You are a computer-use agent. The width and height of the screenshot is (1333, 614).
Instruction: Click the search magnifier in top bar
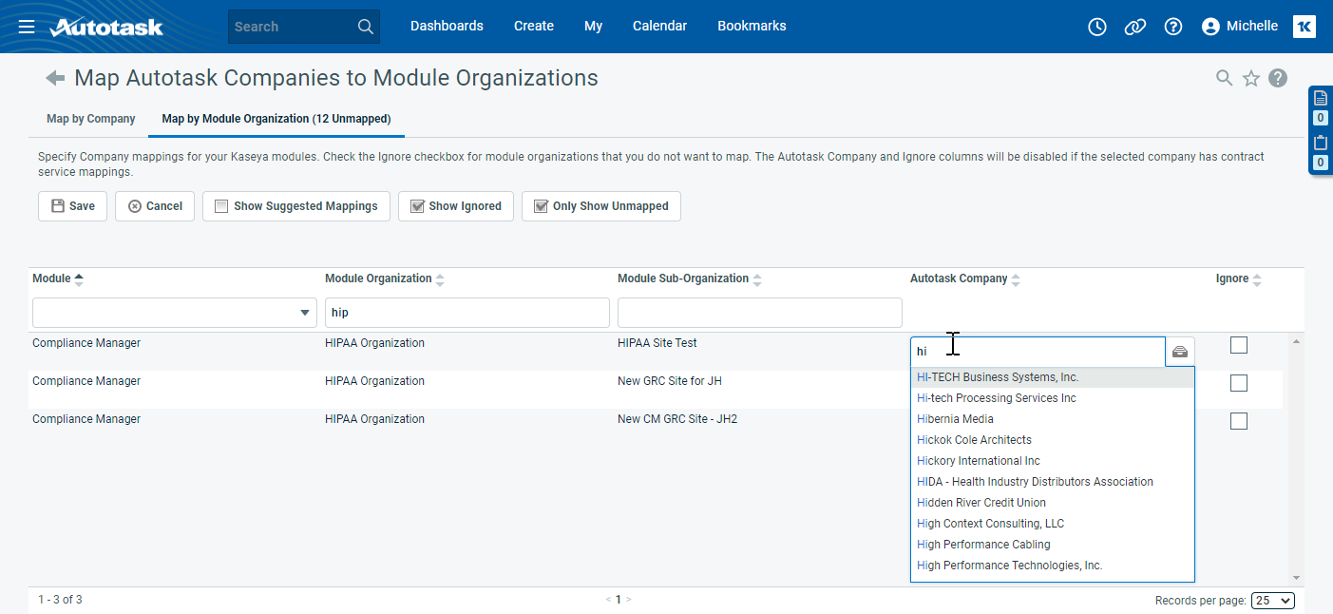tap(366, 27)
